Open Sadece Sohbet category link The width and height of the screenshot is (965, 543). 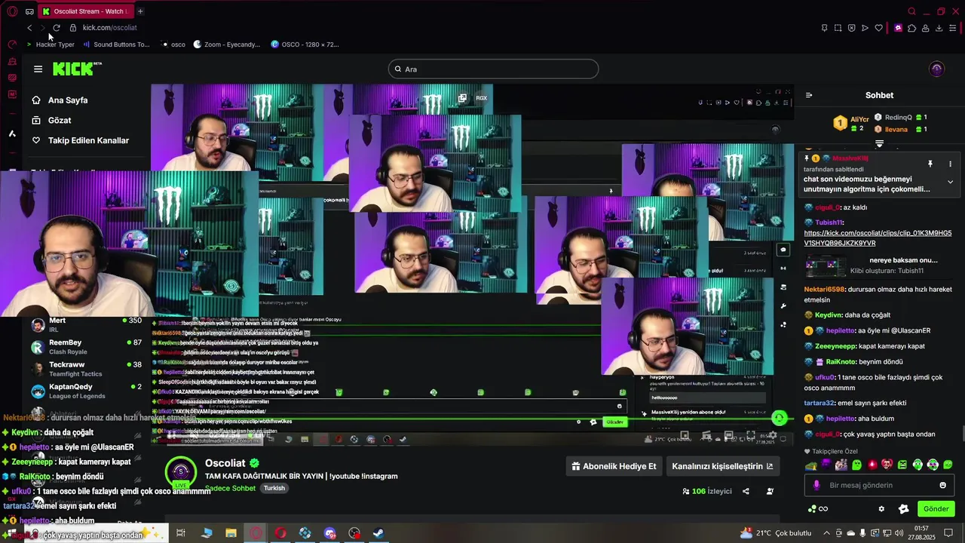pyautogui.click(x=230, y=488)
